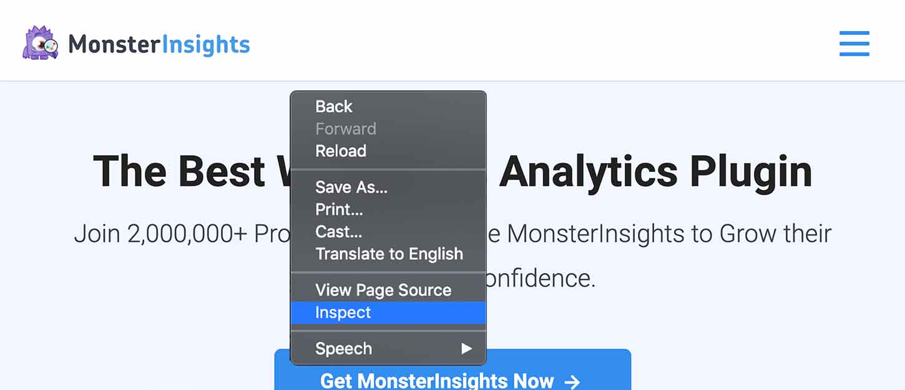Open the hamburger navigation menu
This screenshot has width=905, height=390.
(854, 44)
